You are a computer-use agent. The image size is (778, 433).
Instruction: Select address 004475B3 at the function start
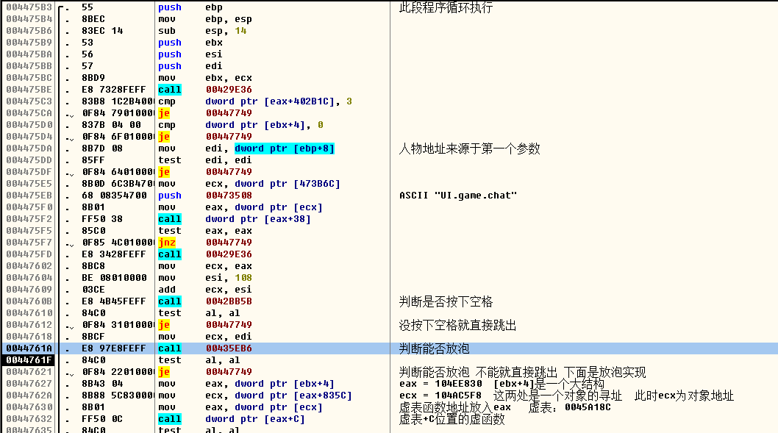29,7
